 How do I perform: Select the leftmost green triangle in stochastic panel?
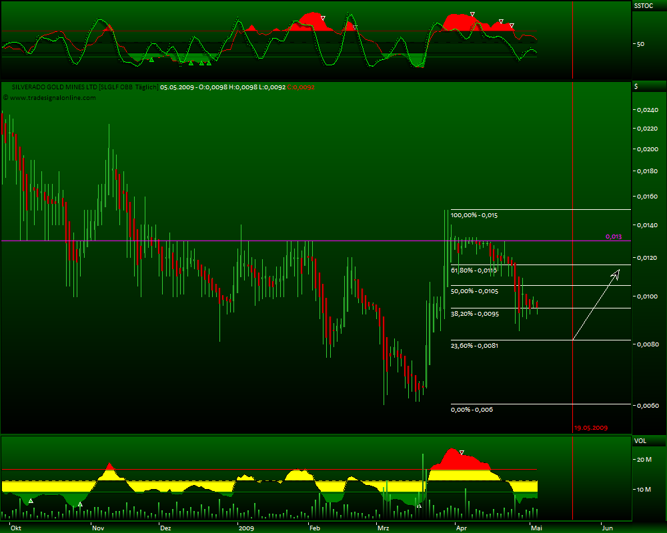click(151, 60)
